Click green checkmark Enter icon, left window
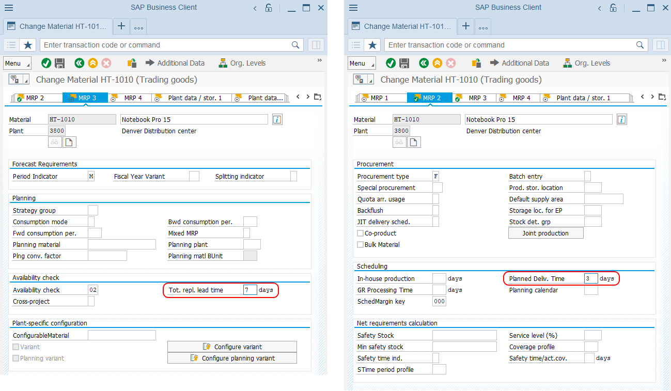 pos(46,63)
